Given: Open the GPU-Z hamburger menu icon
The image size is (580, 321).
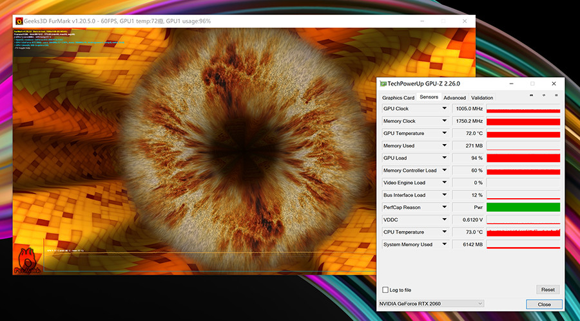Looking at the screenshot, I should (x=556, y=95).
